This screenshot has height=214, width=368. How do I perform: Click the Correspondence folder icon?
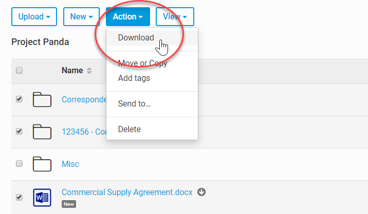(42, 99)
